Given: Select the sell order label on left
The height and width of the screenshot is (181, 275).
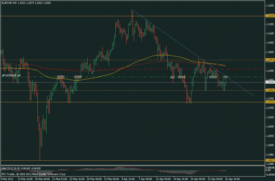Looking at the screenshot, I should (x=11, y=75).
